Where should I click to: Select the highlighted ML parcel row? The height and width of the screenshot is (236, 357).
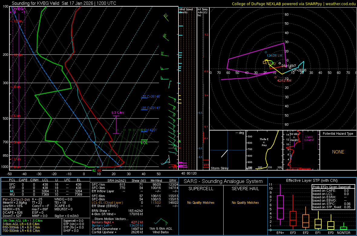click(x=45, y=191)
